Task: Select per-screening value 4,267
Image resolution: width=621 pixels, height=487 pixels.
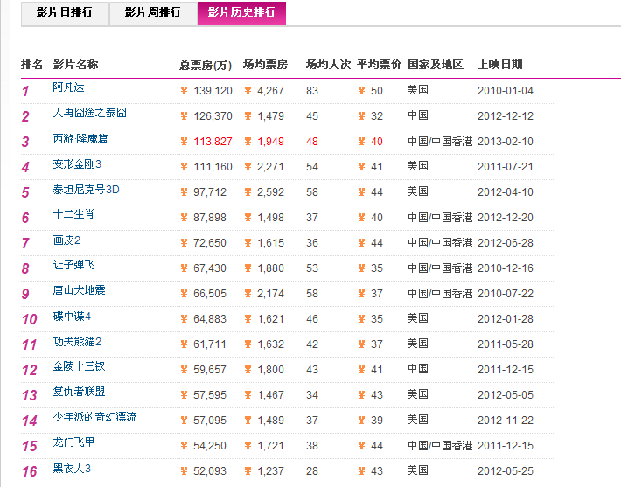Action: (270, 91)
